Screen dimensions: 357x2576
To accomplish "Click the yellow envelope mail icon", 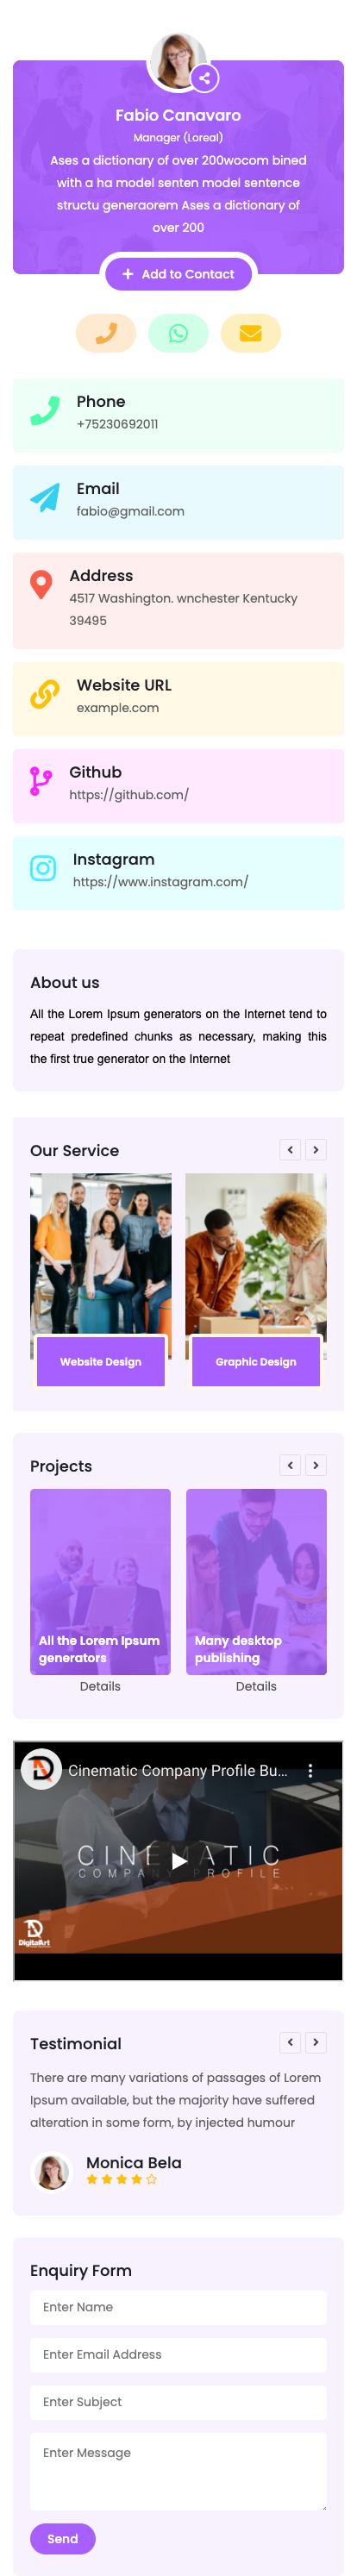I will (x=251, y=333).
